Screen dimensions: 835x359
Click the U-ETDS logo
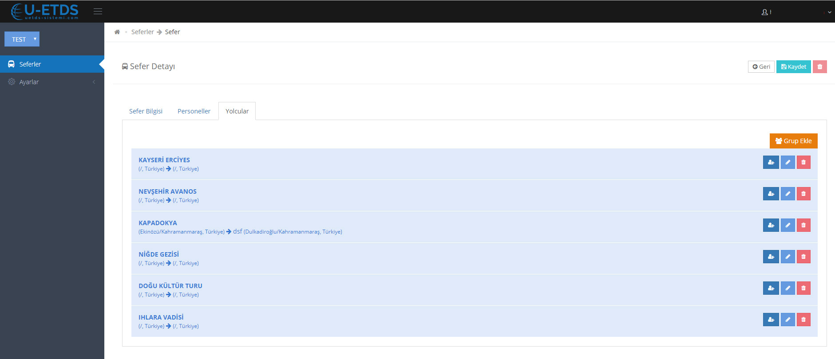point(45,12)
